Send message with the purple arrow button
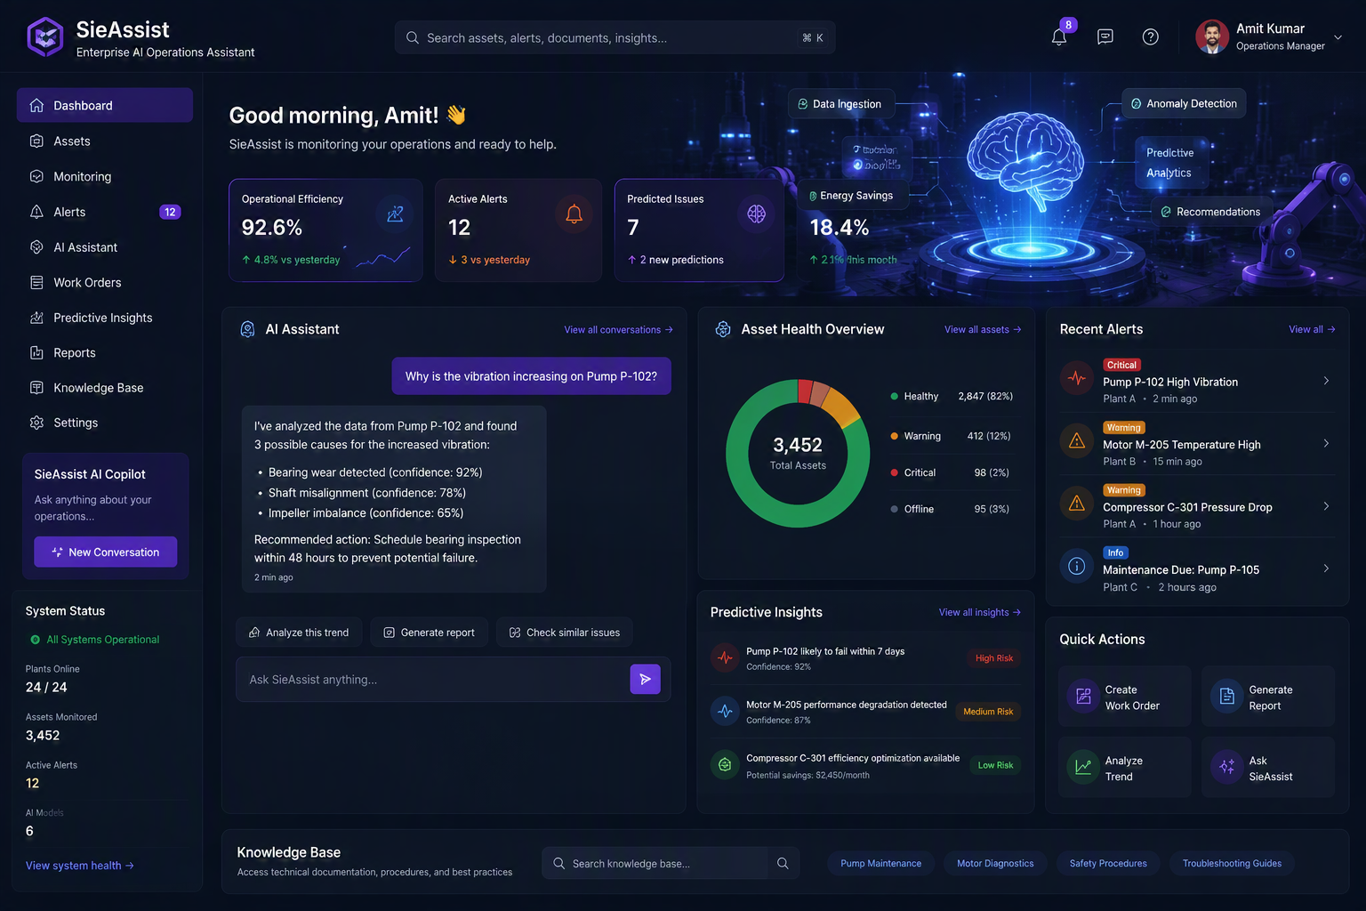 point(646,679)
